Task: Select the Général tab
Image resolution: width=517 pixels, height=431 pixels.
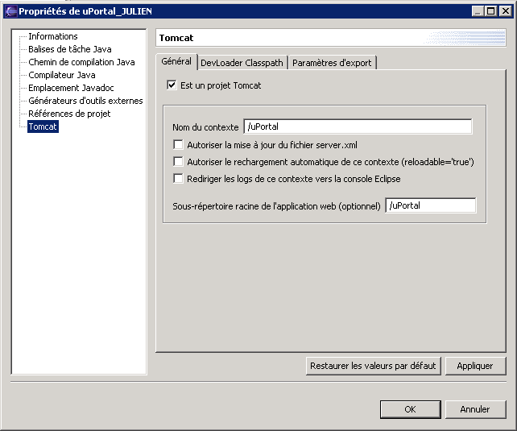Action: tap(176, 61)
